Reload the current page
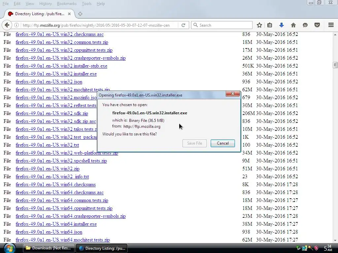Screen dimensions: 338x253 point(184,25)
